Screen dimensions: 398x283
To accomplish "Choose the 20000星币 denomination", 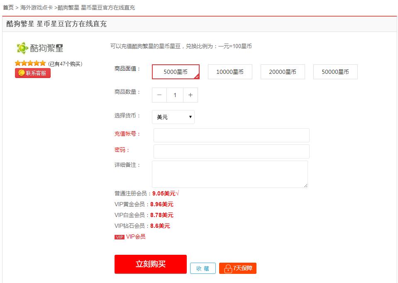I will 283,72.
